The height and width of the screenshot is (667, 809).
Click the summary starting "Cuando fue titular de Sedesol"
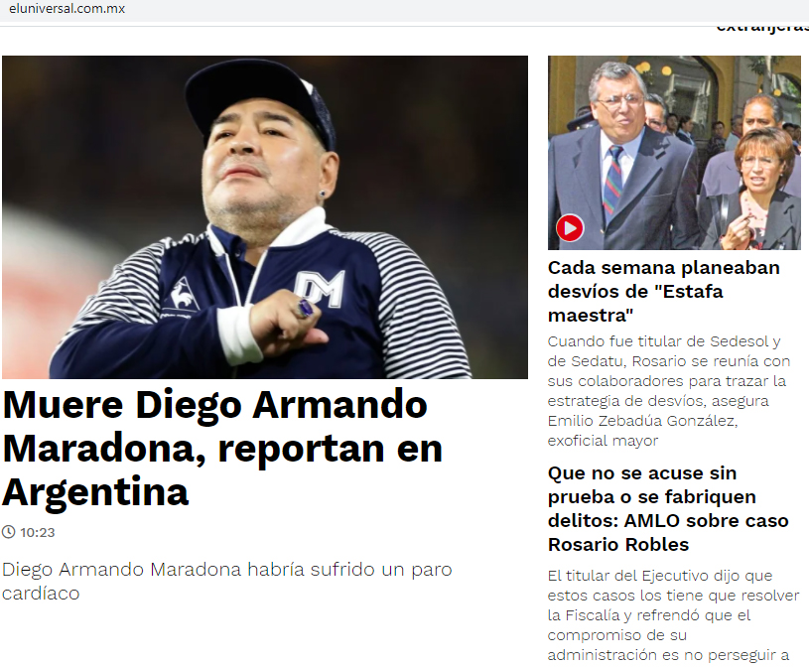[669, 391]
